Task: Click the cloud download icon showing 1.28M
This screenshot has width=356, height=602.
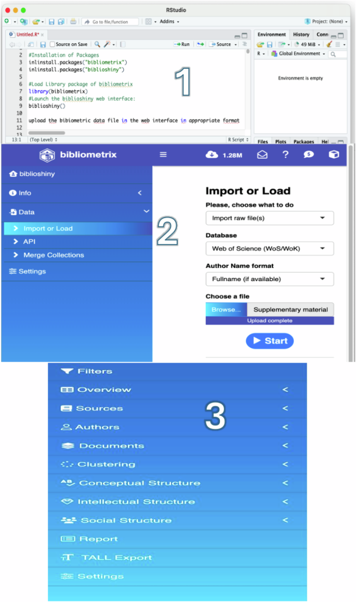Action: pyautogui.click(x=212, y=155)
